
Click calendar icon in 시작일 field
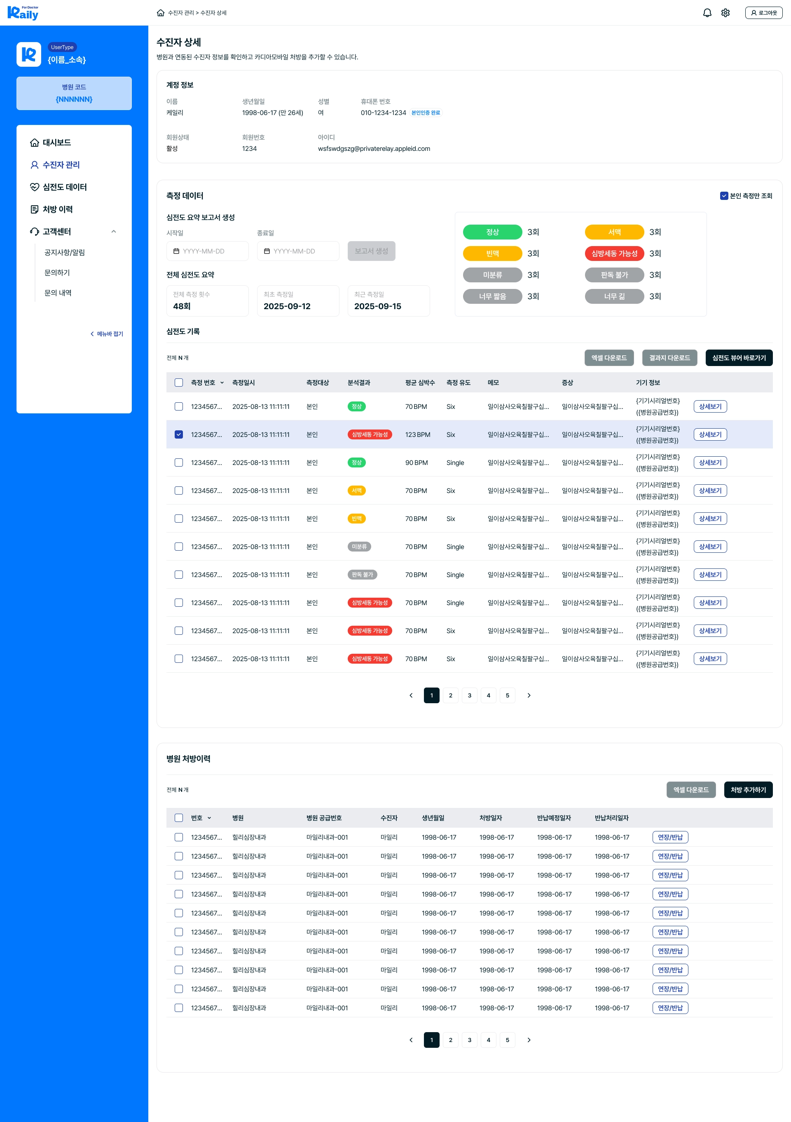tap(176, 251)
